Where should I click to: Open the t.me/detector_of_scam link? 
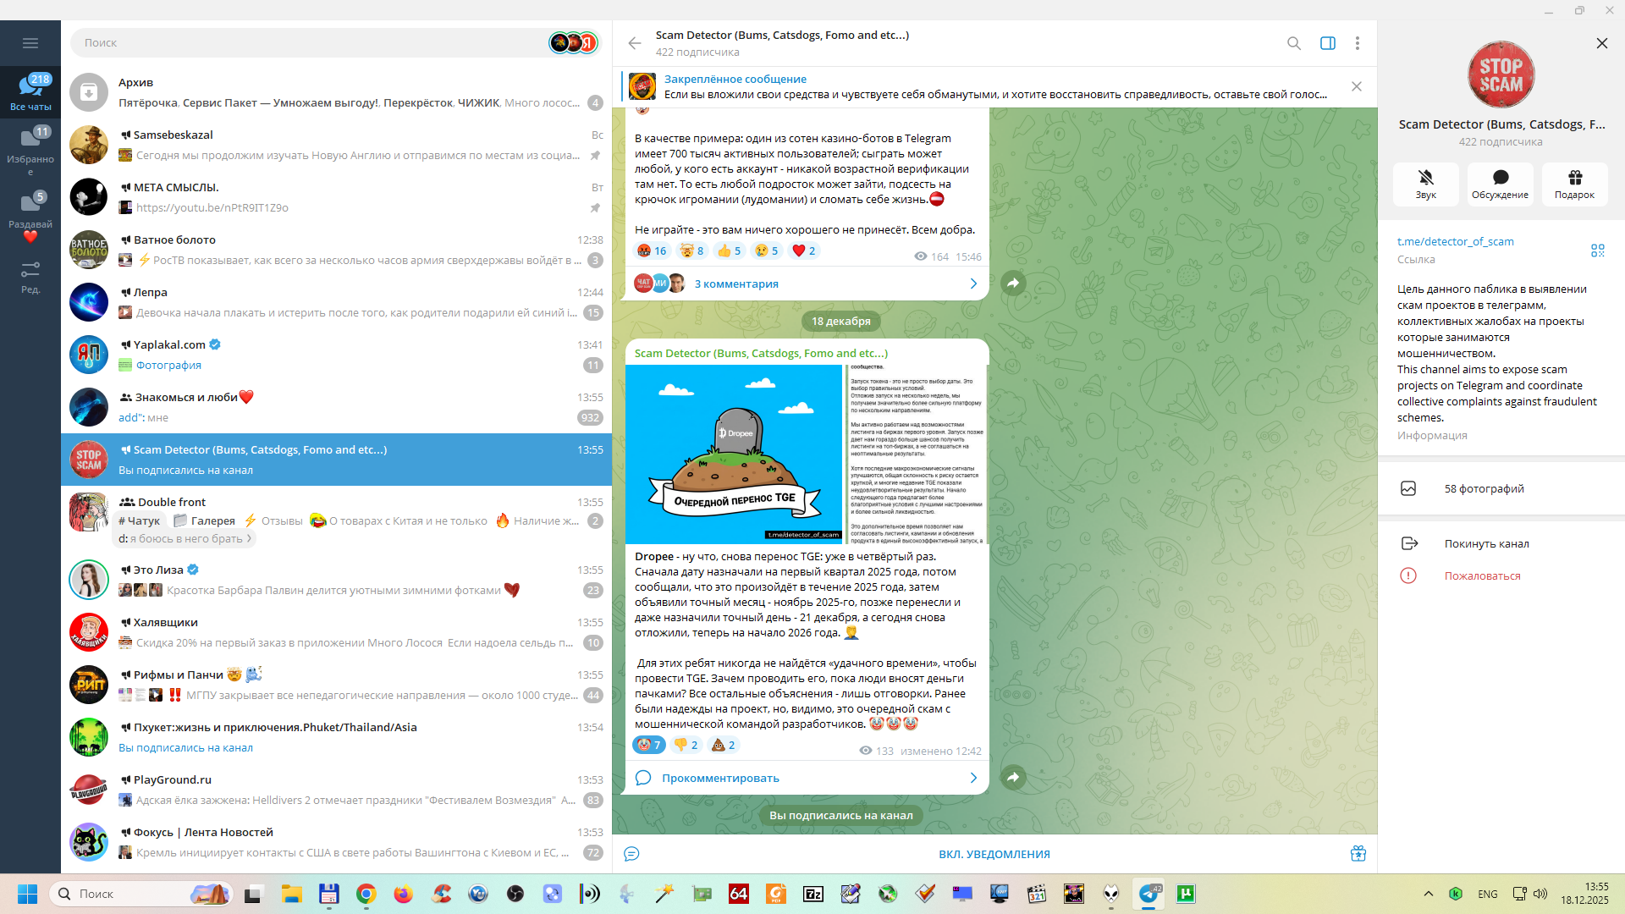click(1455, 241)
